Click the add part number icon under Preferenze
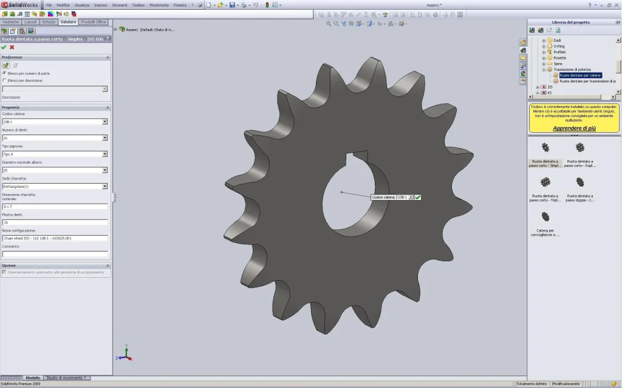 (x=6, y=65)
